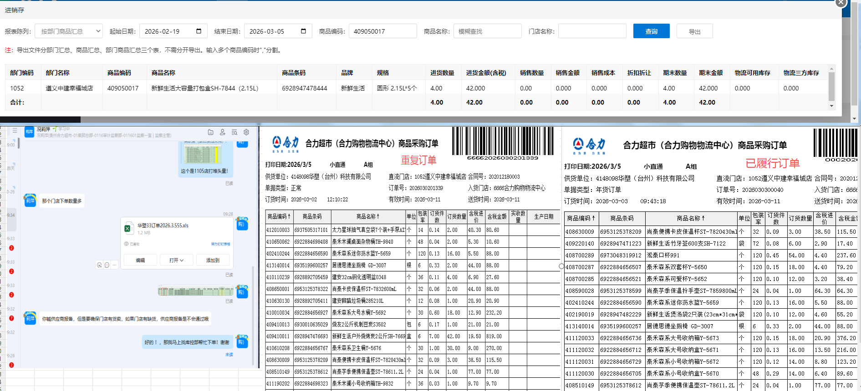Viewport: 861px width, 391px height.
Task: Open the chat files folder icon
Action: (x=210, y=132)
